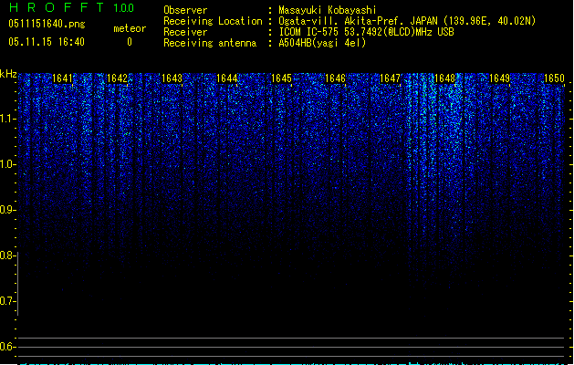Click the 0.7 kHz axis label
Screen dimensions: 574x365
[7, 301]
